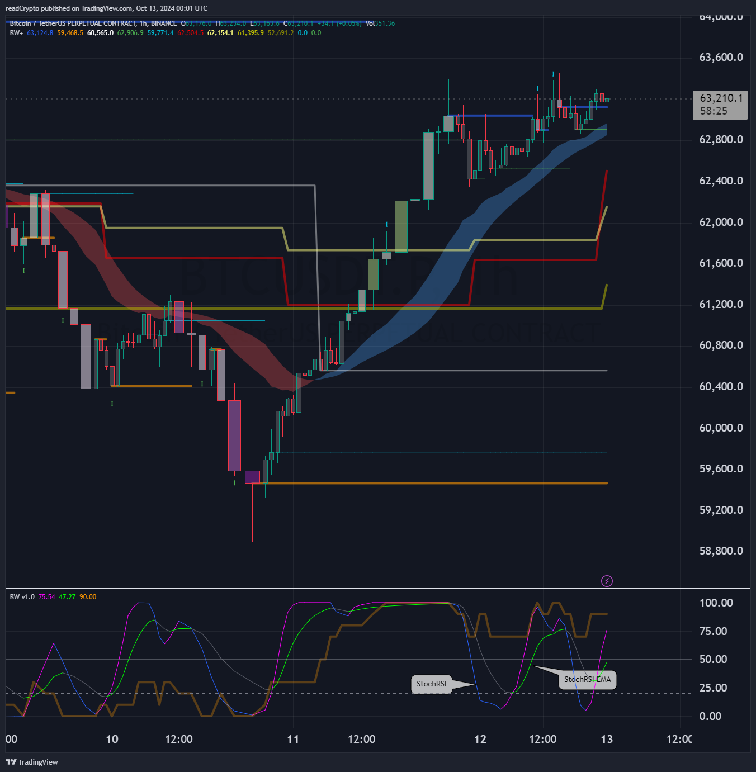Image resolution: width=756 pixels, height=772 pixels.
Task: Click the date label 11 on time axis
Action: 293,740
